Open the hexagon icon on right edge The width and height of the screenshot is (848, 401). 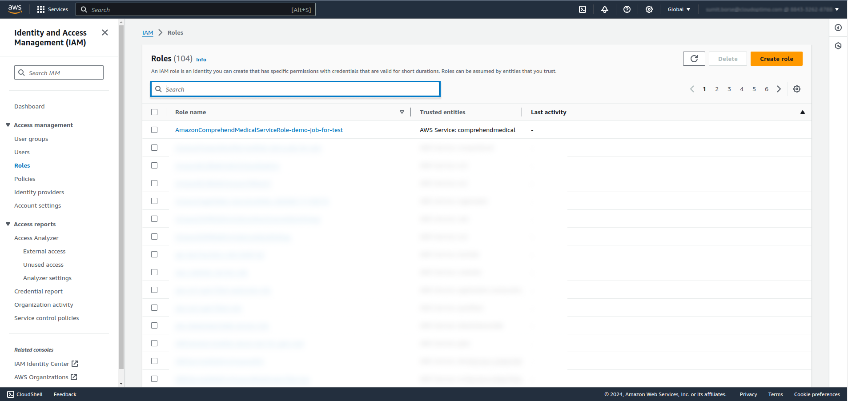tap(838, 46)
